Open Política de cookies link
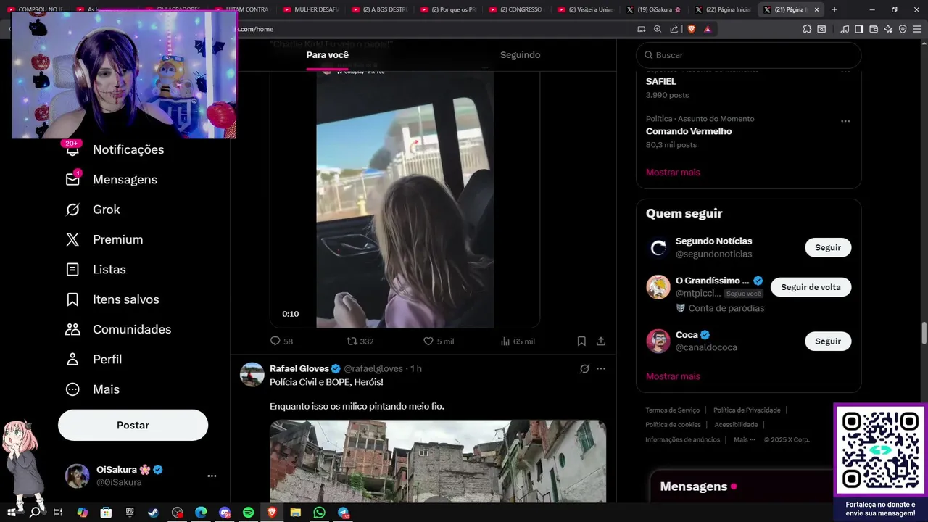The height and width of the screenshot is (522, 928). [673, 425]
